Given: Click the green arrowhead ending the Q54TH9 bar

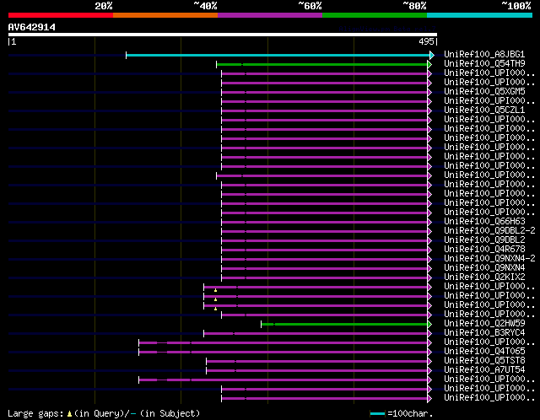Looking at the screenshot, I should tap(429, 64).
